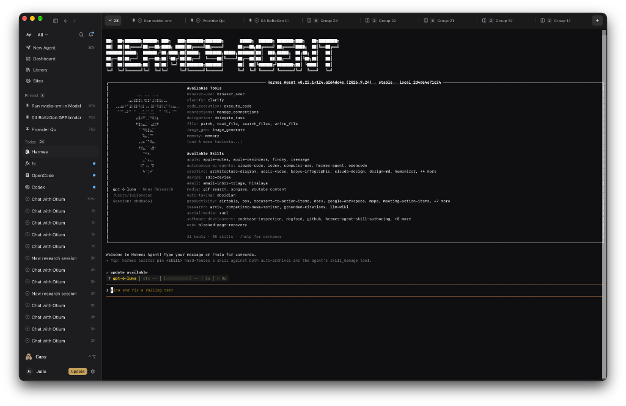The image size is (626, 406).
Task: Click the New Agent paper-plane icon
Action: 28,48
